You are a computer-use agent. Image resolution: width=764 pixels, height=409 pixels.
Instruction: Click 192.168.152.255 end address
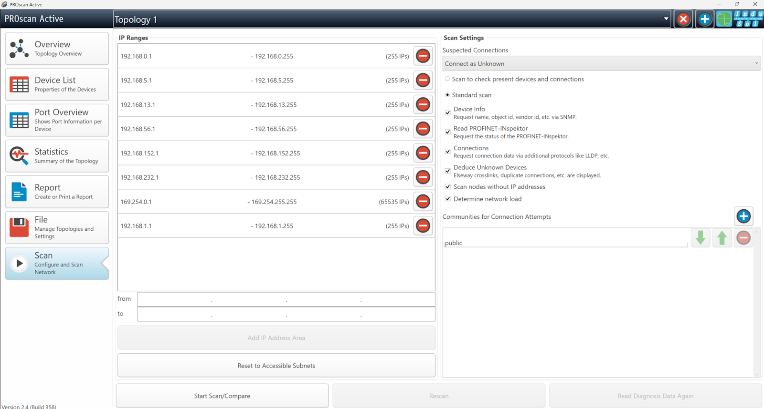point(277,153)
